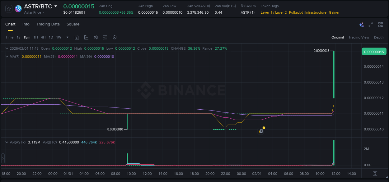Switch chart style with the line chart icon
Viewport: 389px width, 182px height.
[x=86, y=37]
